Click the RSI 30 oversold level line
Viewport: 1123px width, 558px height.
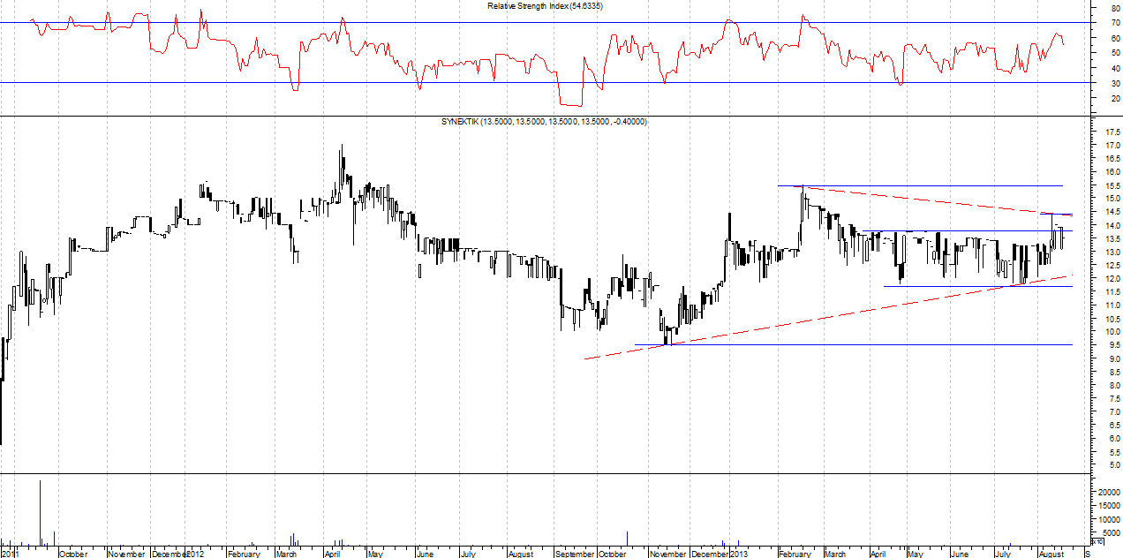pyautogui.click(x=530, y=83)
